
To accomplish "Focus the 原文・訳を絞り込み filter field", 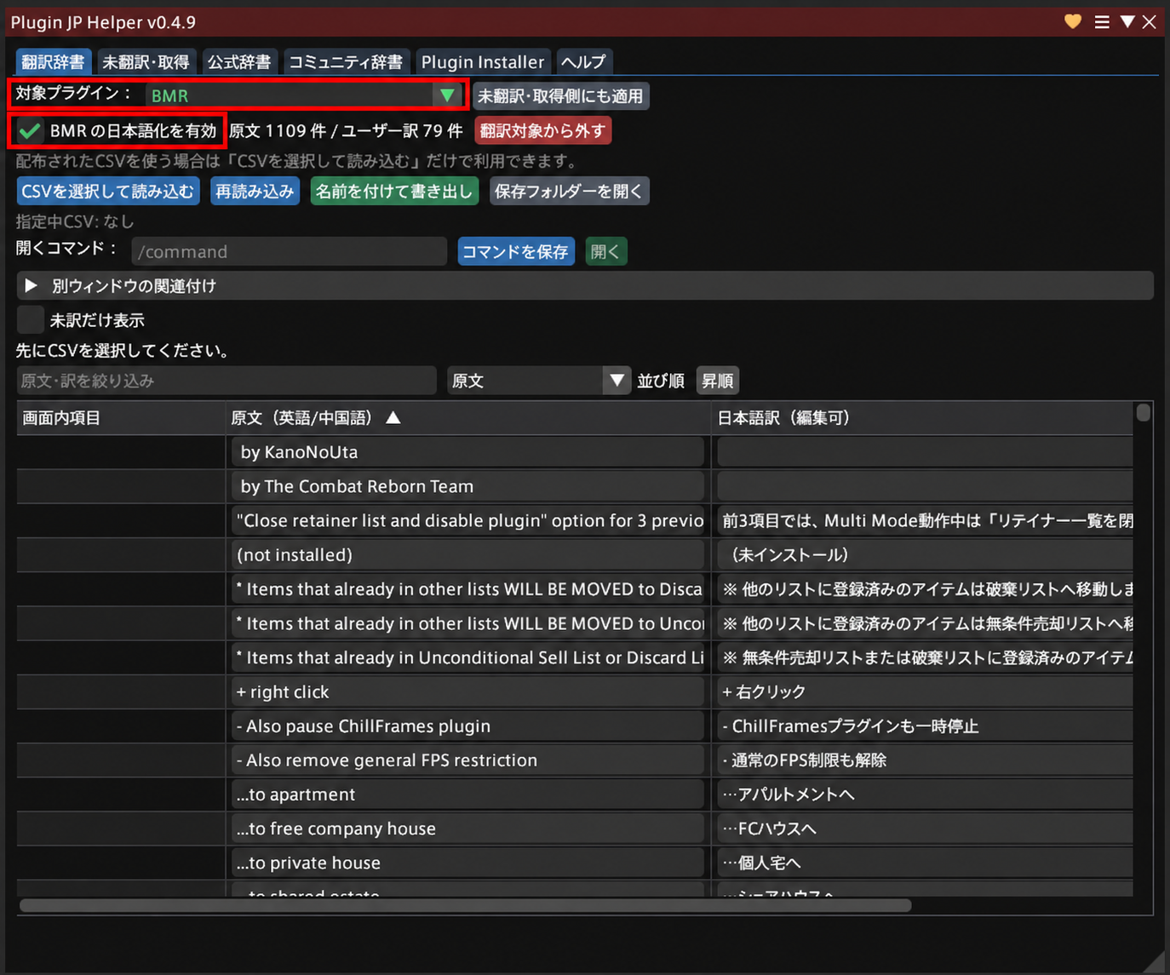I will click(x=227, y=381).
